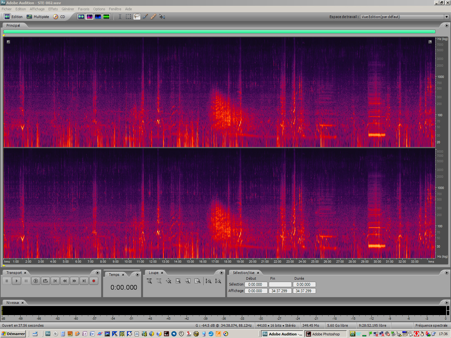Start recording in the Transport panel

(93, 281)
